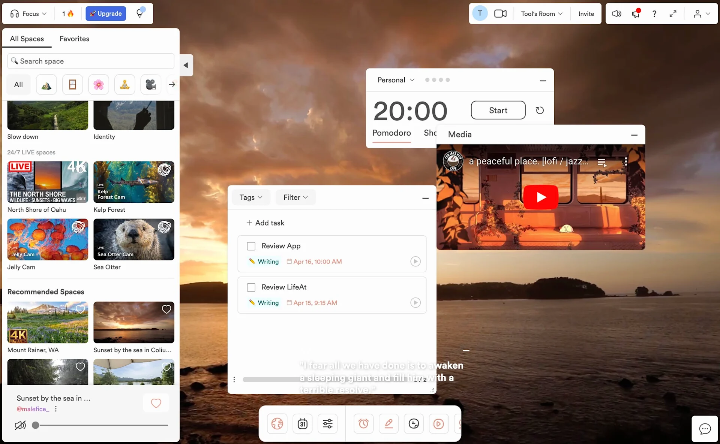Open the sound mixer sliders icon in dock
Viewport: 720px width, 444px height.
click(x=328, y=423)
